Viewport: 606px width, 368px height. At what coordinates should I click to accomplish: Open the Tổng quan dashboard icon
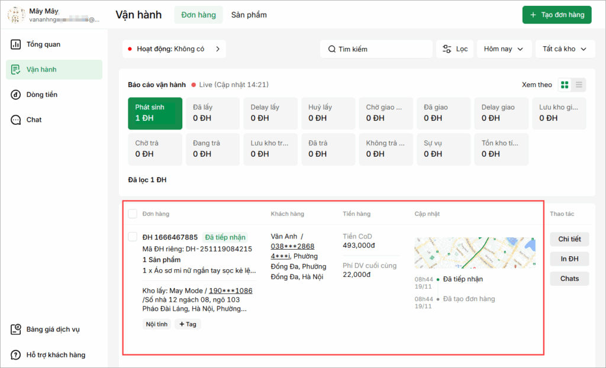point(16,44)
